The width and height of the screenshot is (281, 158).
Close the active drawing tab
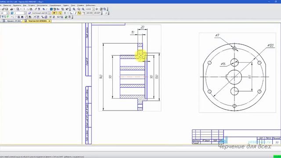click(x=50, y=21)
